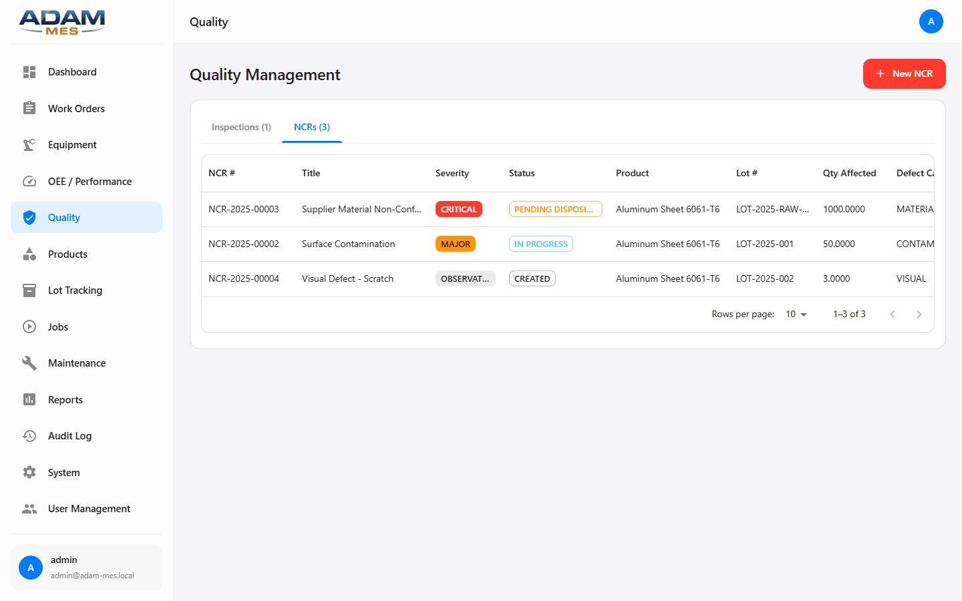Open Maintenance via the wrench icon

(29, 363)
